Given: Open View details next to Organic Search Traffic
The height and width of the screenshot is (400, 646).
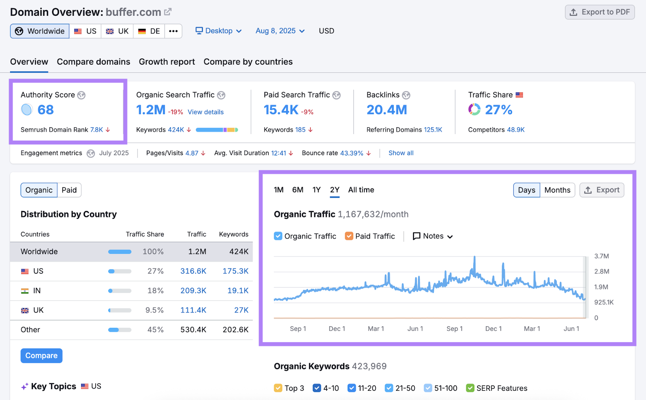Looking at the screenshot, I should click(x=206, y=112).
